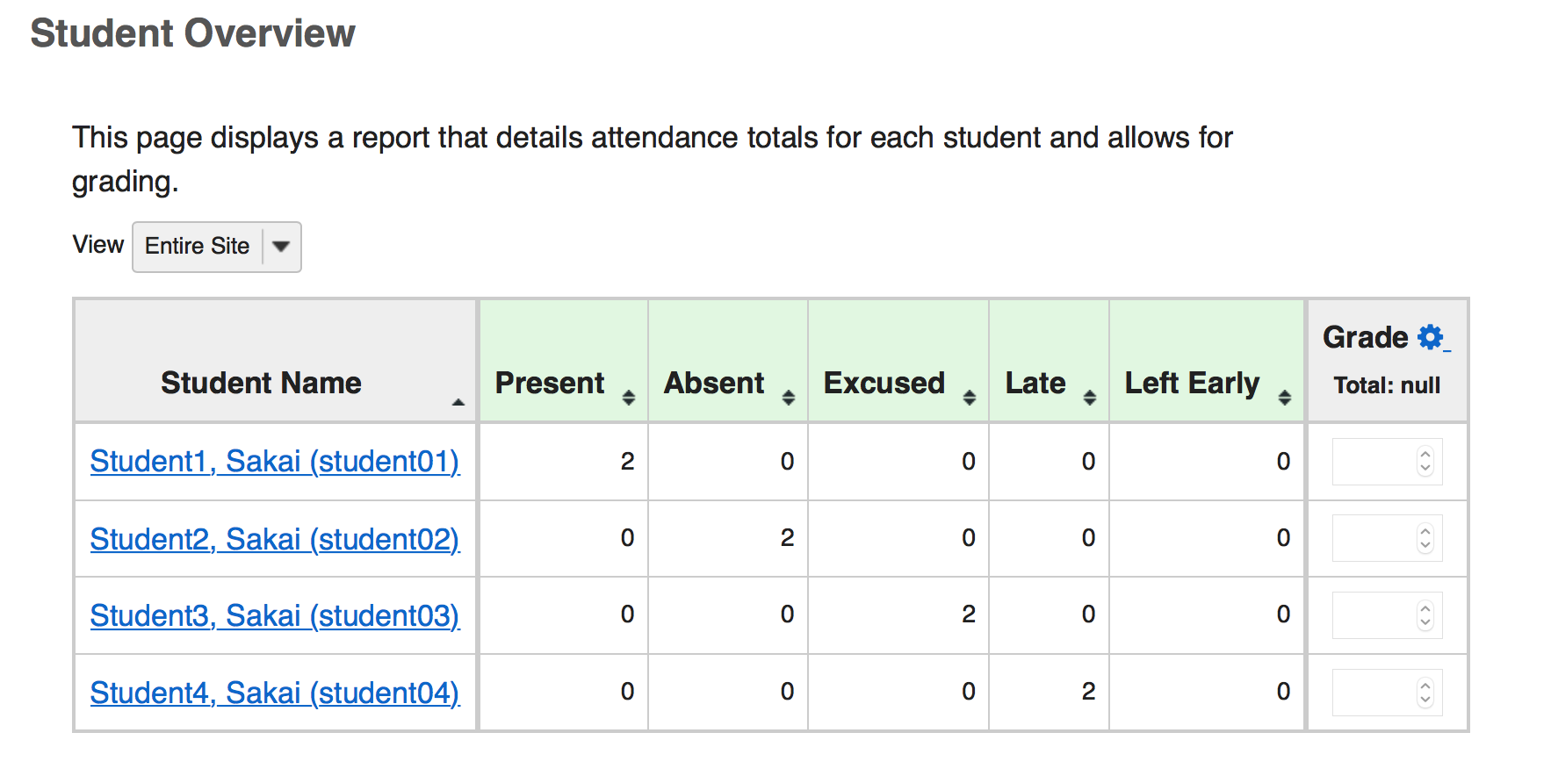Screen dimensions: 1551x783
Task: Open the Entire Site view dropdown
Action: point(217,247)
